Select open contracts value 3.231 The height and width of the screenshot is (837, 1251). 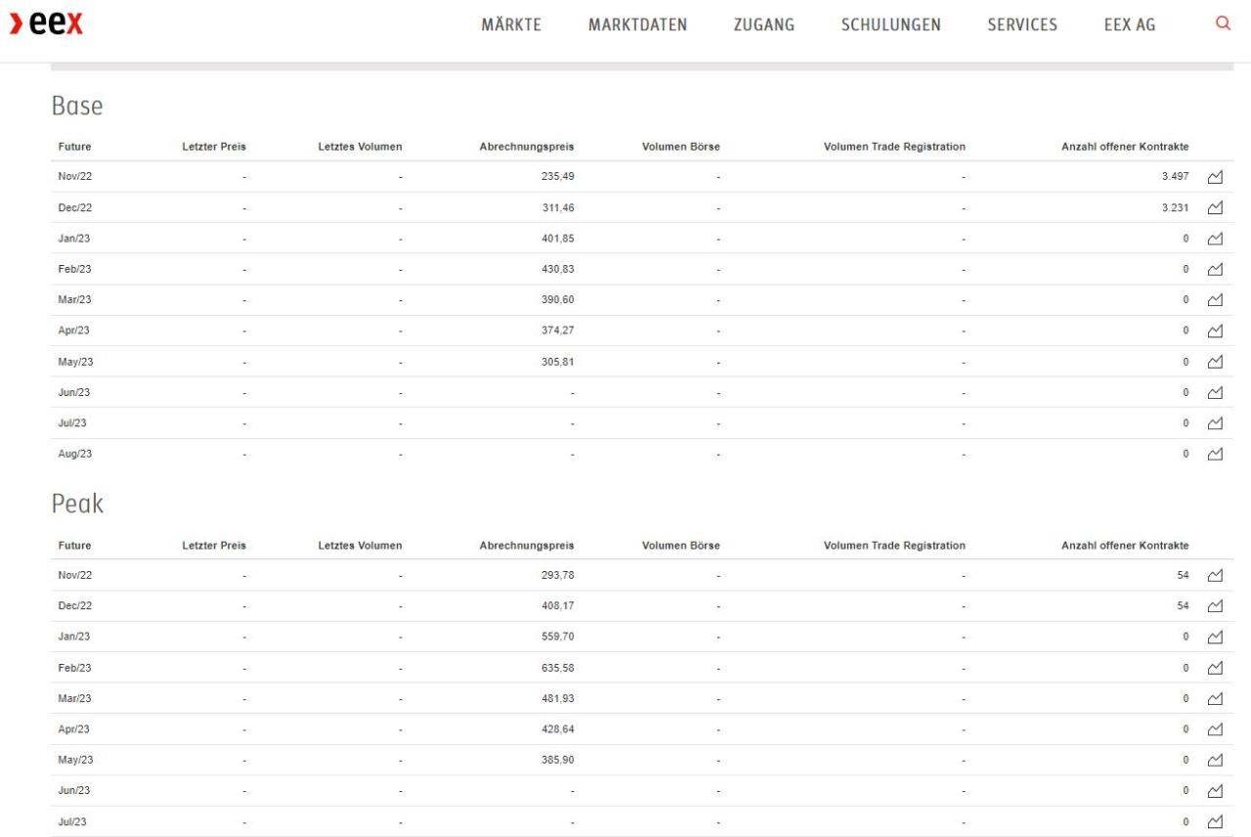click(x=1176, y=207)
